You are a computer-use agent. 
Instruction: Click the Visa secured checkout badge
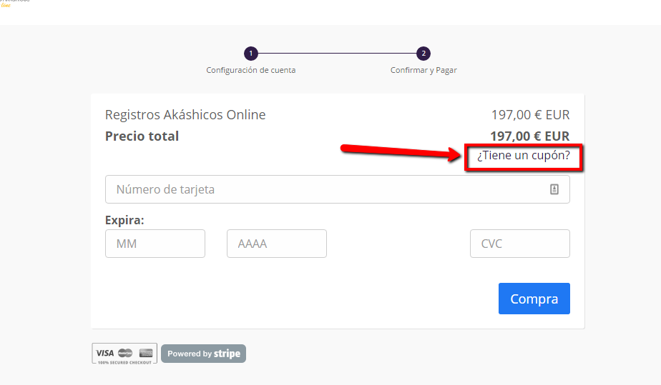(124, 354)
